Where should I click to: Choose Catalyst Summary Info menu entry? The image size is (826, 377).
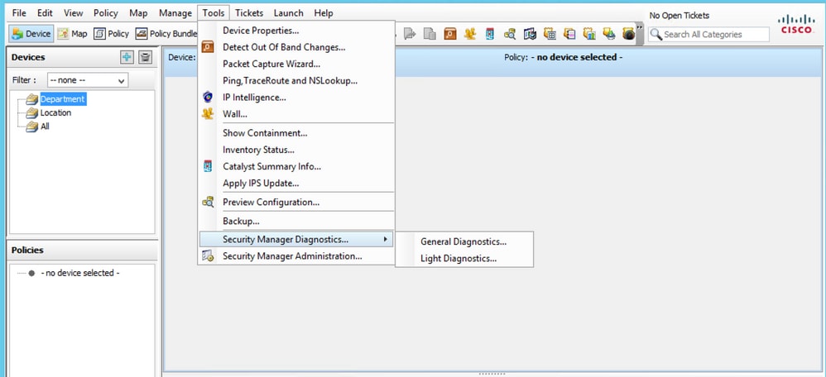coord(296,166)
